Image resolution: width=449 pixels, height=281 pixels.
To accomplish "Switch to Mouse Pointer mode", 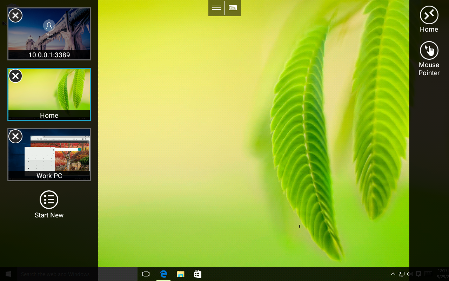I will (x=429, y=50).
